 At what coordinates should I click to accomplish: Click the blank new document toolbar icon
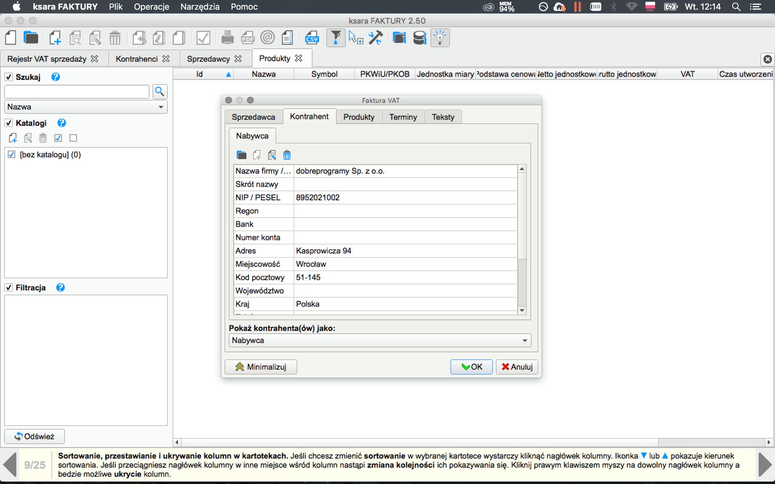coord(11,38)
